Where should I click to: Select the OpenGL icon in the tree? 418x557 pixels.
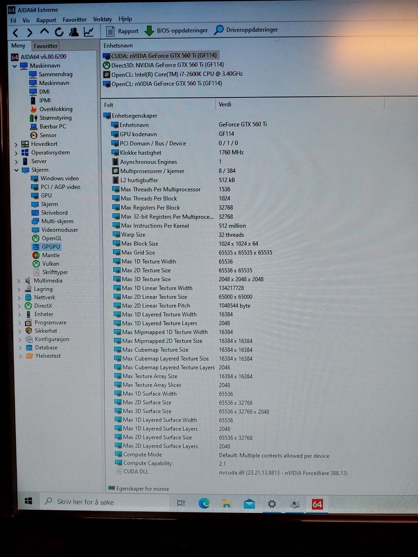(x=36, y=238)
